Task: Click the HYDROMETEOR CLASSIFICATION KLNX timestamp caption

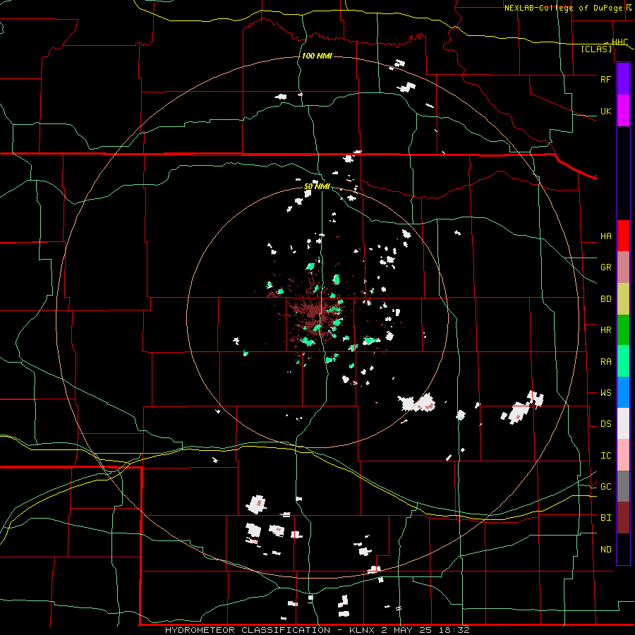Action: [317, 630]
